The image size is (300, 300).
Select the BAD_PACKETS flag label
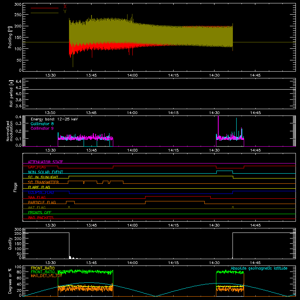(x=41, y=217)
